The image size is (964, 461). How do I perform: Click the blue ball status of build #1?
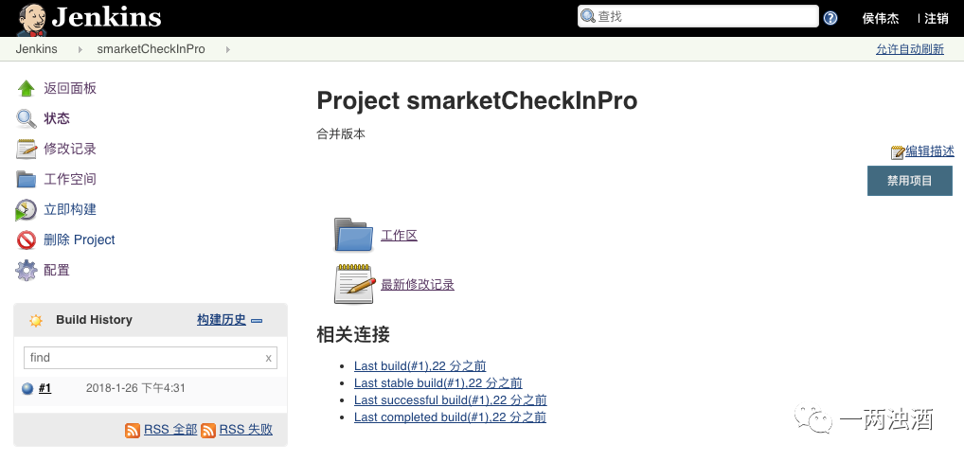27,388
